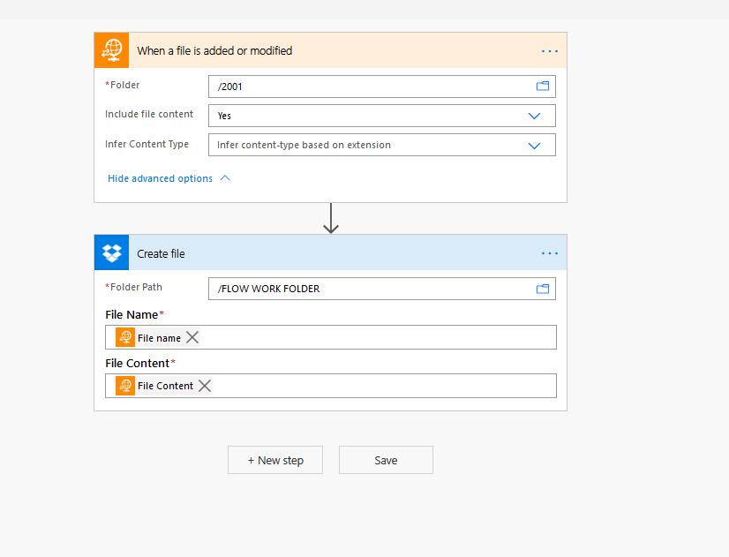Screen dimensions: 729x557
Task: Save the flow
Action: coord(386,460)
